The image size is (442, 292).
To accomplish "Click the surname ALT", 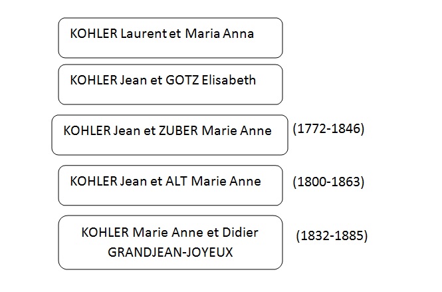I will click(x=176, y=181).
